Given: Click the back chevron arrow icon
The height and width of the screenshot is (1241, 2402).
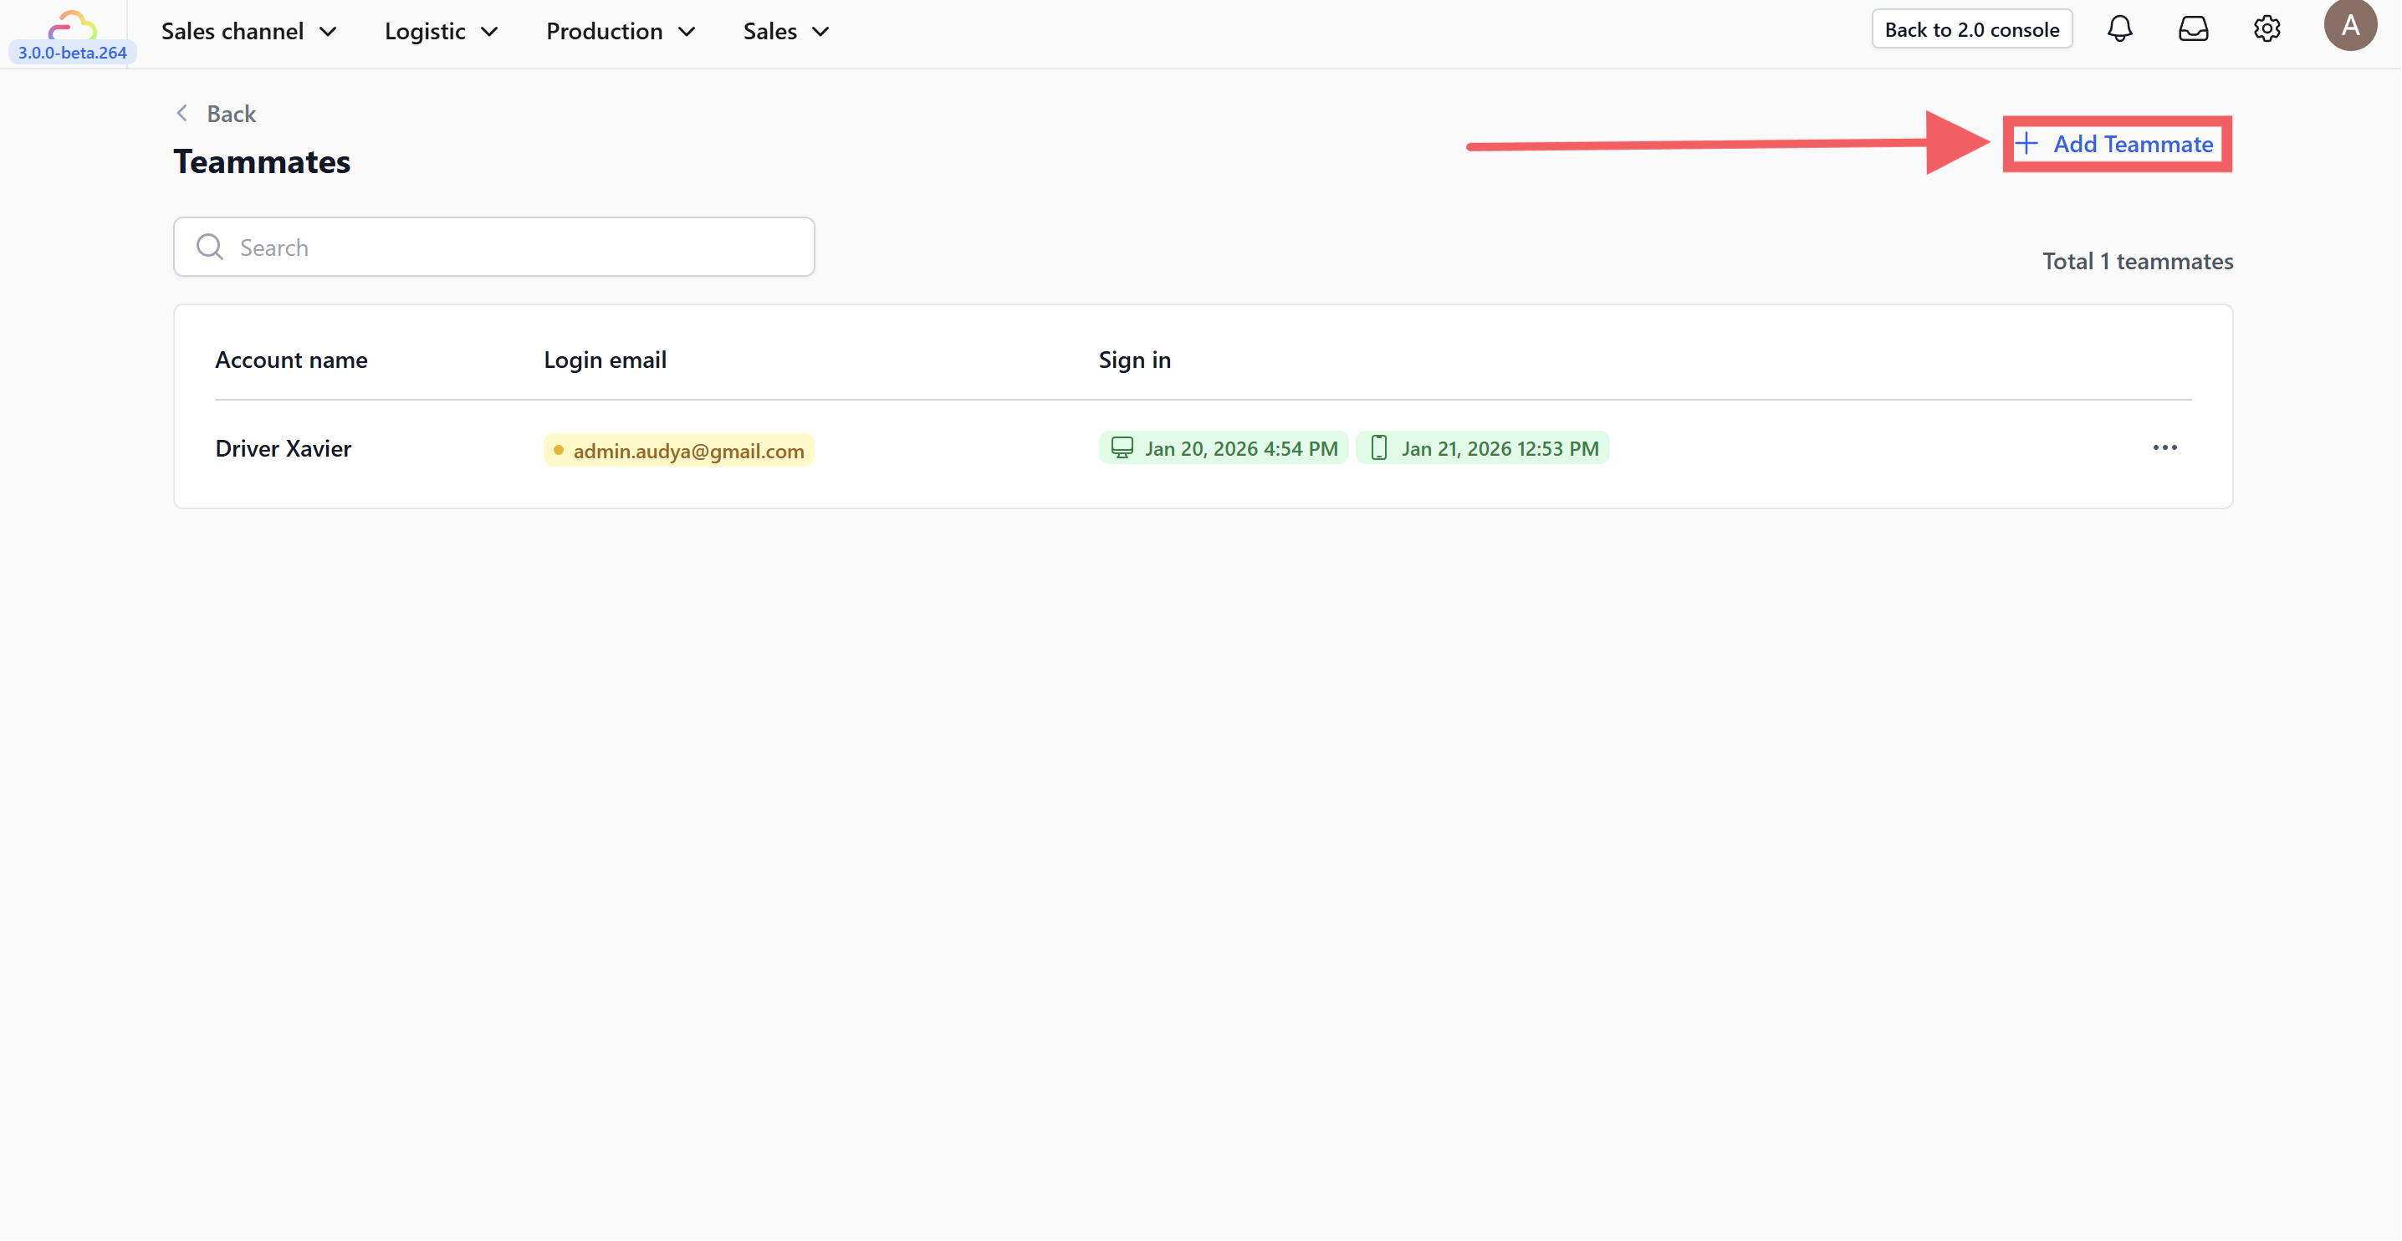Looking at the screenshot, I should click(x=183, y=114).
